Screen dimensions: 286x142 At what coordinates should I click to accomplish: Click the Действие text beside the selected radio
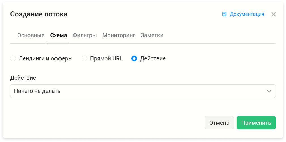pos(153,59)
